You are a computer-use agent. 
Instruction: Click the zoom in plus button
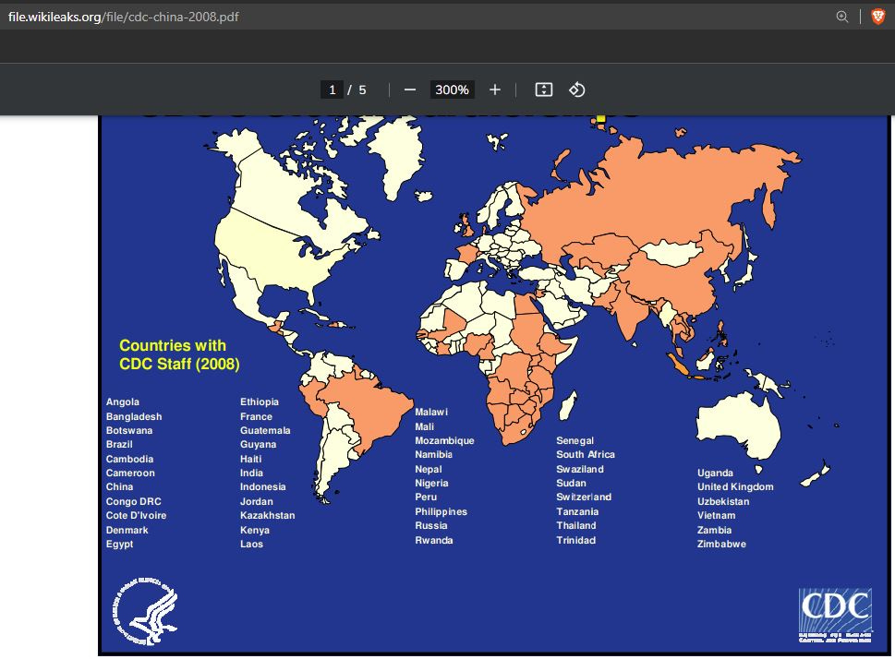coord(495,90)
